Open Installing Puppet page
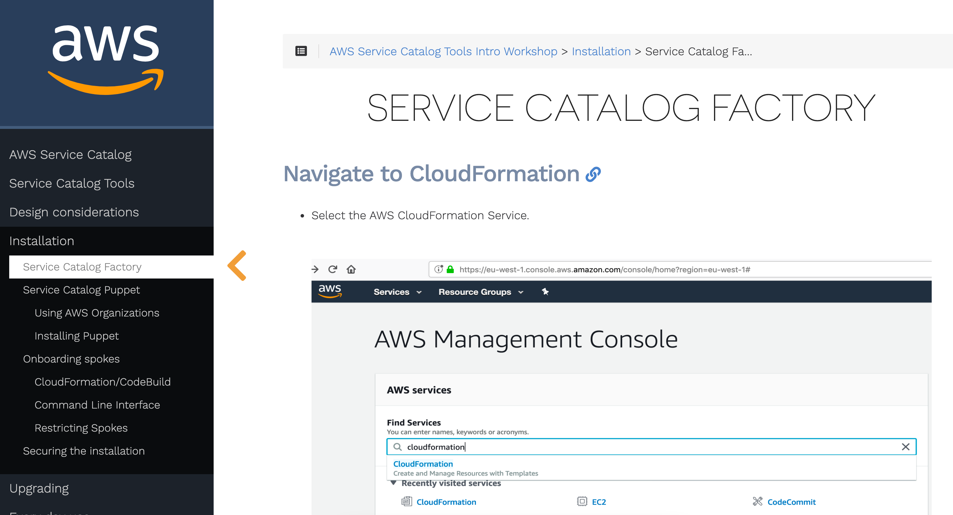This screenshot has width=953, height=515. (77, 336)
